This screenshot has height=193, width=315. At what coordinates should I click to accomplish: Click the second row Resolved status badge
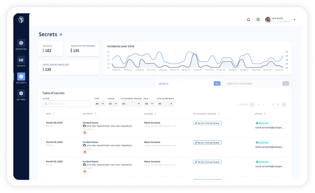coord(262,143)
